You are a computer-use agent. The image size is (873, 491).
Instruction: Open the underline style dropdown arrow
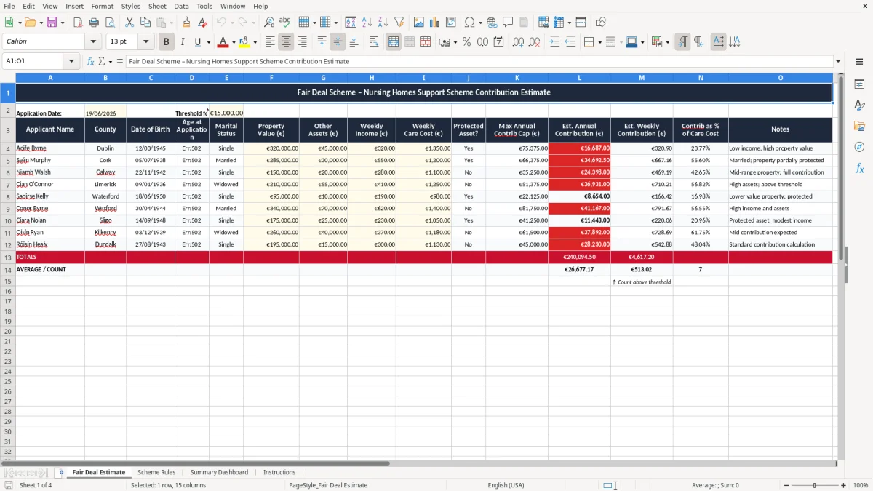[x=208, y=42]
